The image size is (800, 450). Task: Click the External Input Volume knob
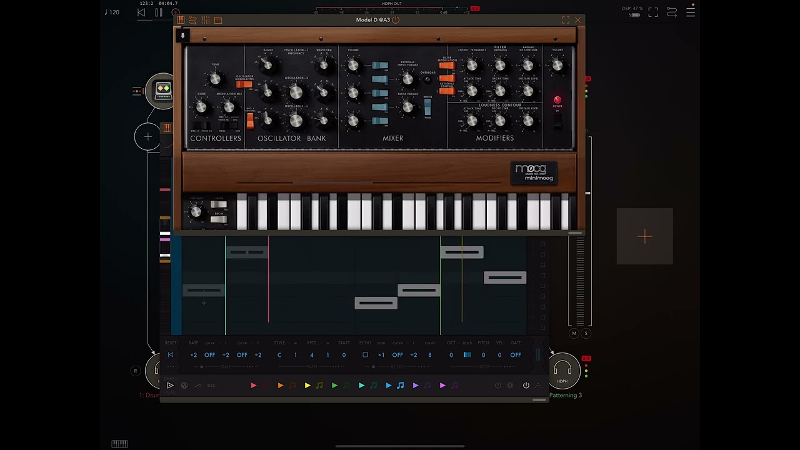click(407, 79)
